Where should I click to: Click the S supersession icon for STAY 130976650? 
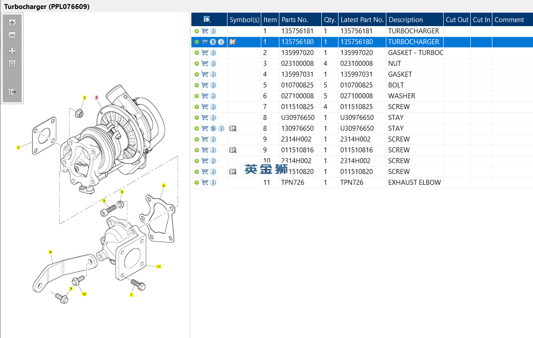click(213, 128)
